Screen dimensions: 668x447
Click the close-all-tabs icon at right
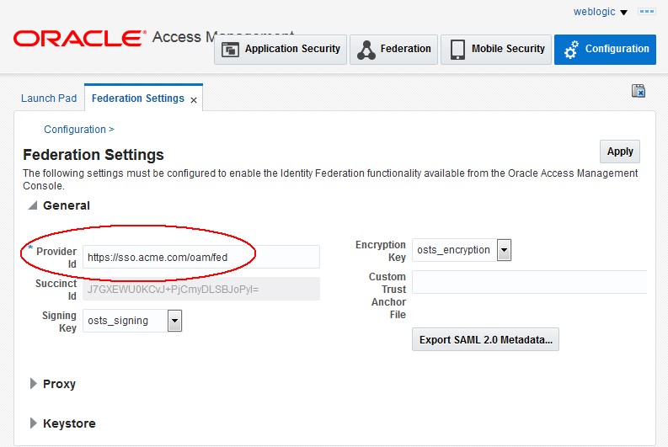[639, 91]
